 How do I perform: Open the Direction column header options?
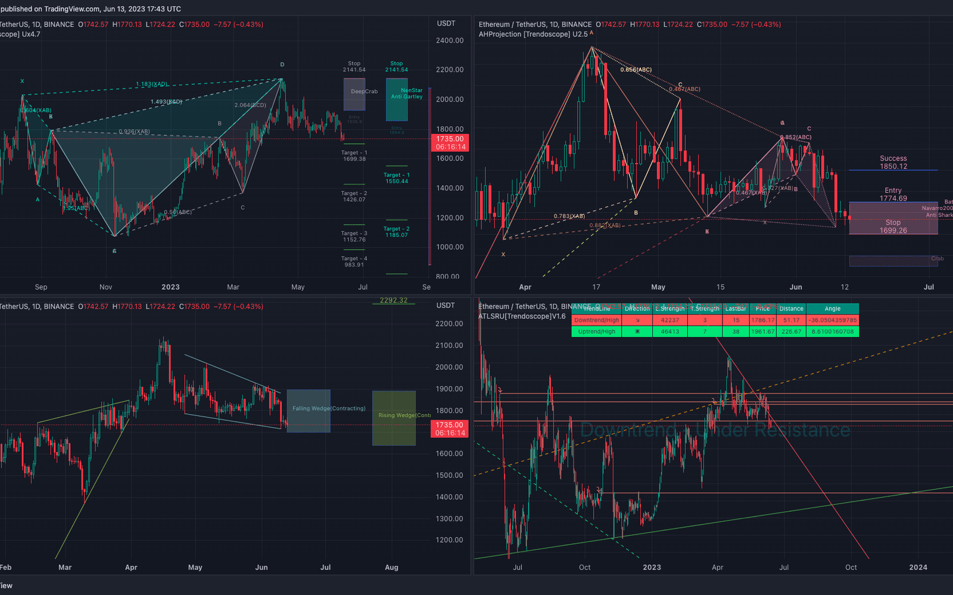(637, 309)
